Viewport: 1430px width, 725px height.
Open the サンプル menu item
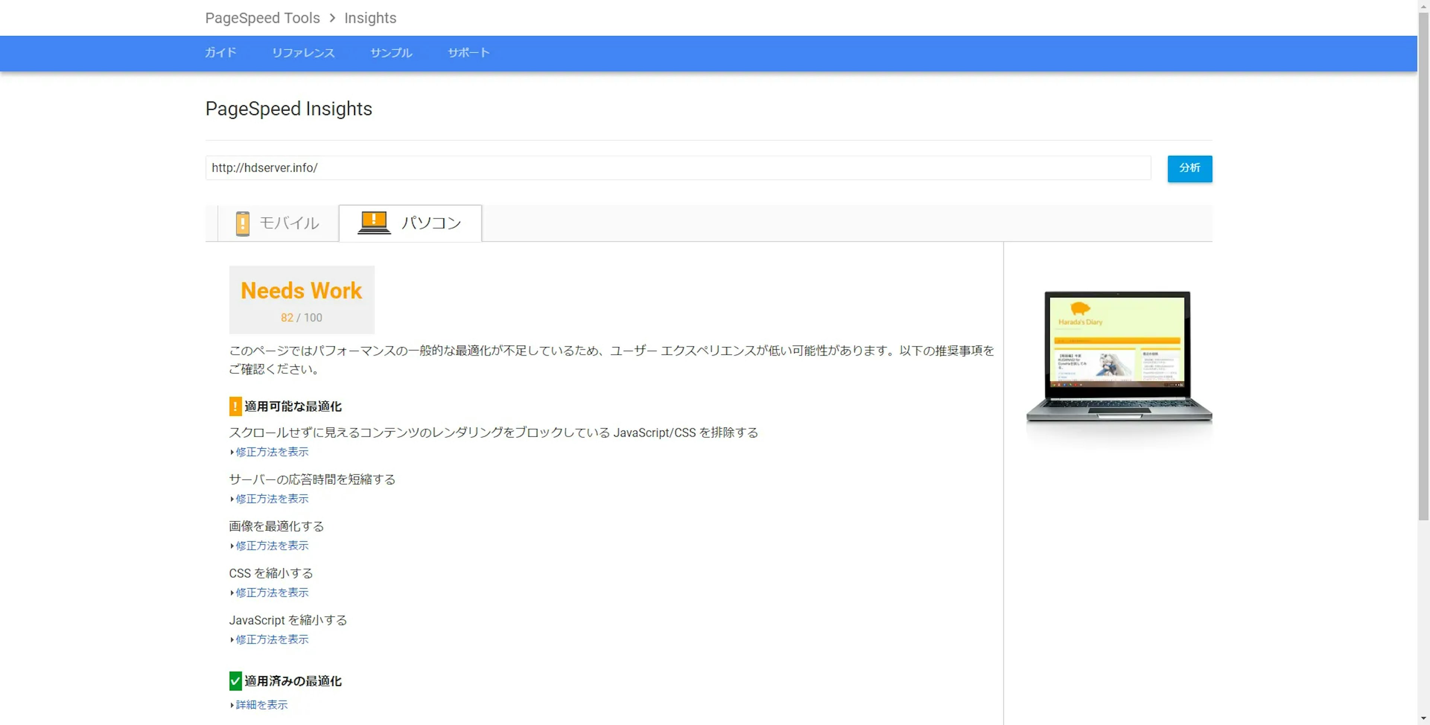tap(391, 53)
